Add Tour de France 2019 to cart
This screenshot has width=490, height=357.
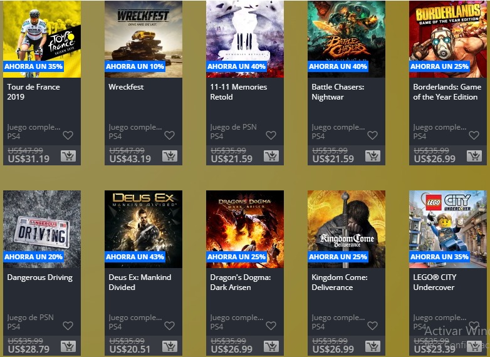(68, 155)
